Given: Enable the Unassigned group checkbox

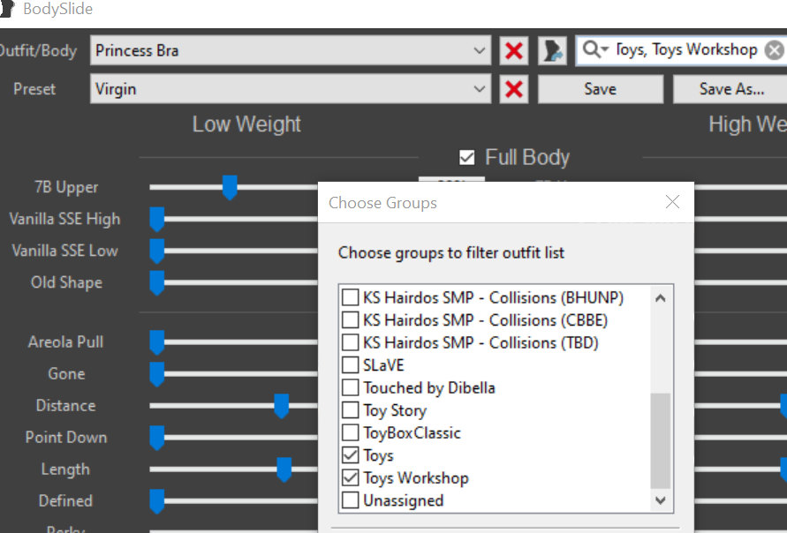Looking at the screenshot, I should coord(351,500).
